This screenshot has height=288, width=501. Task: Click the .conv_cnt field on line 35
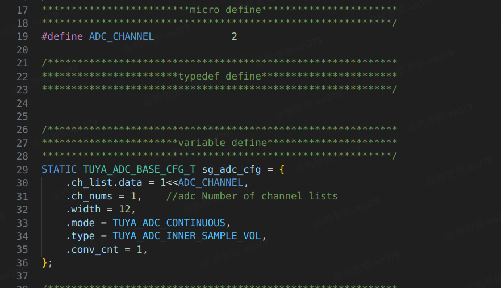pos(92,249)
